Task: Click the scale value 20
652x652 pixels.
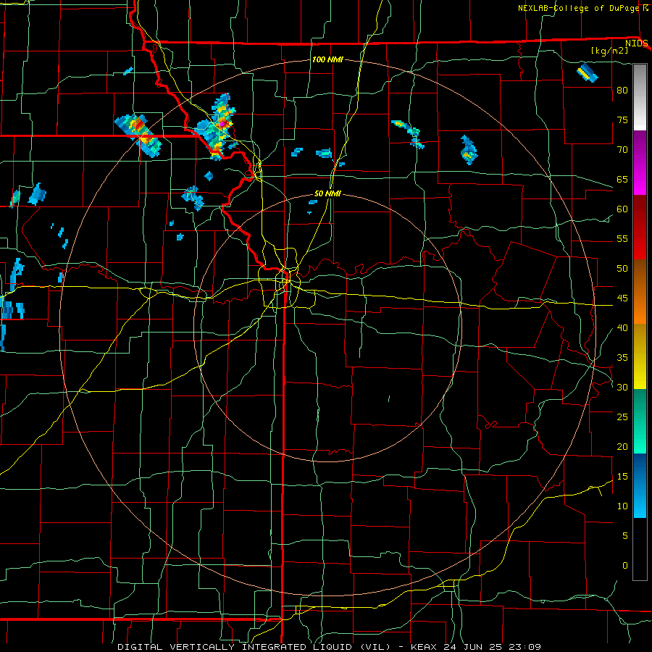Action: [622, 446]
